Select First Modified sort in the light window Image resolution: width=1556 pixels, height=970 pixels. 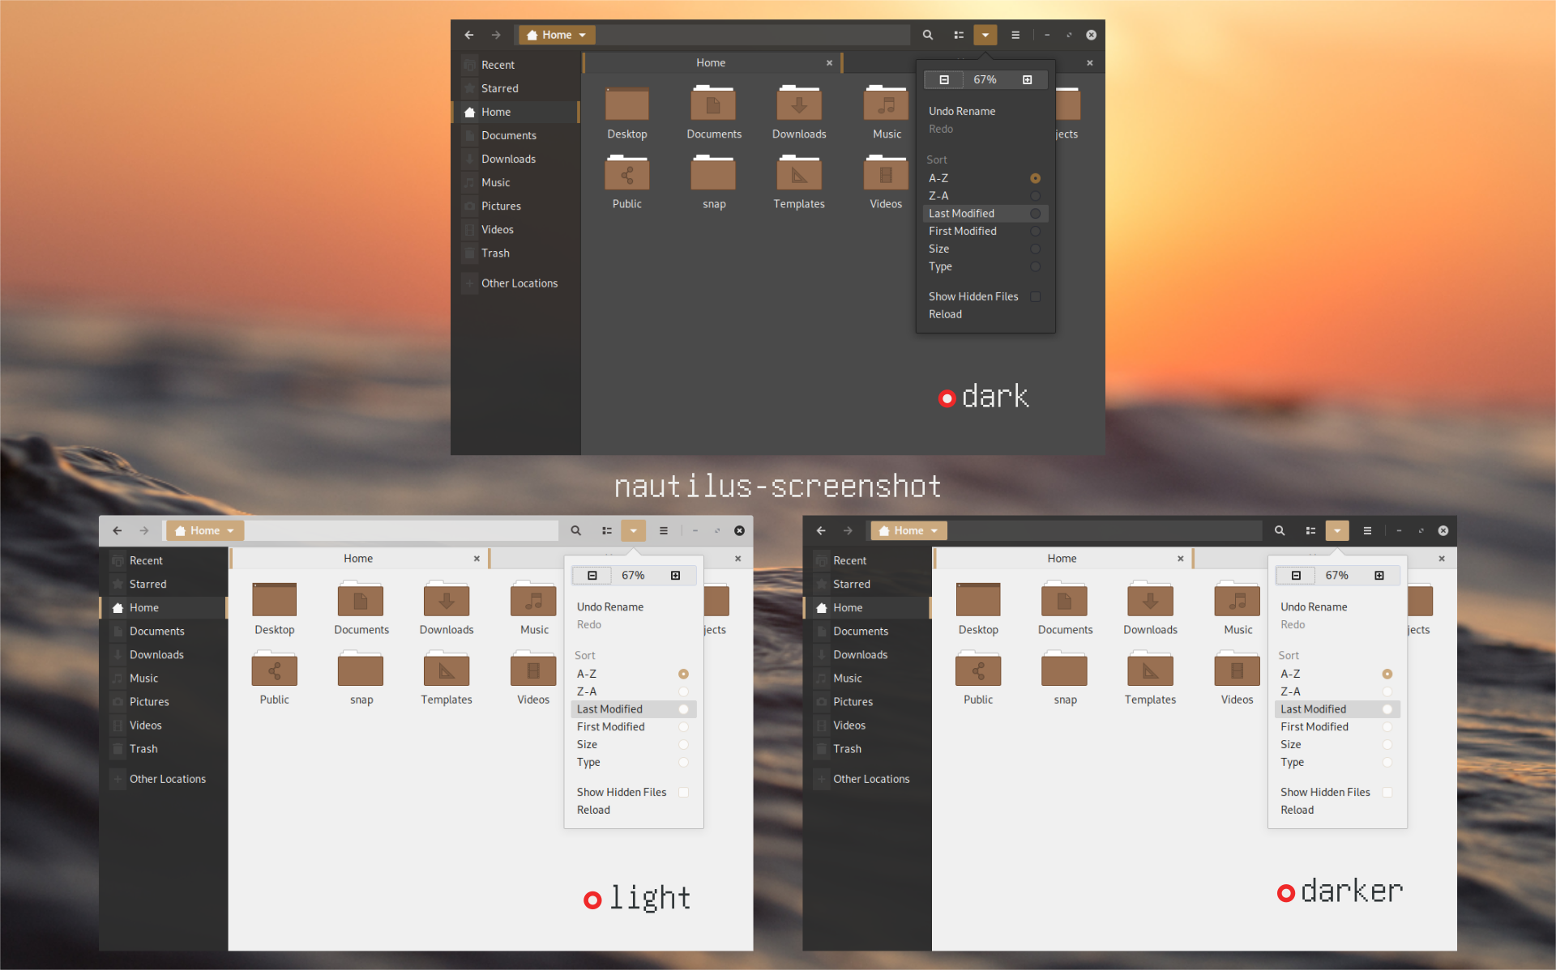pos(633,727)
